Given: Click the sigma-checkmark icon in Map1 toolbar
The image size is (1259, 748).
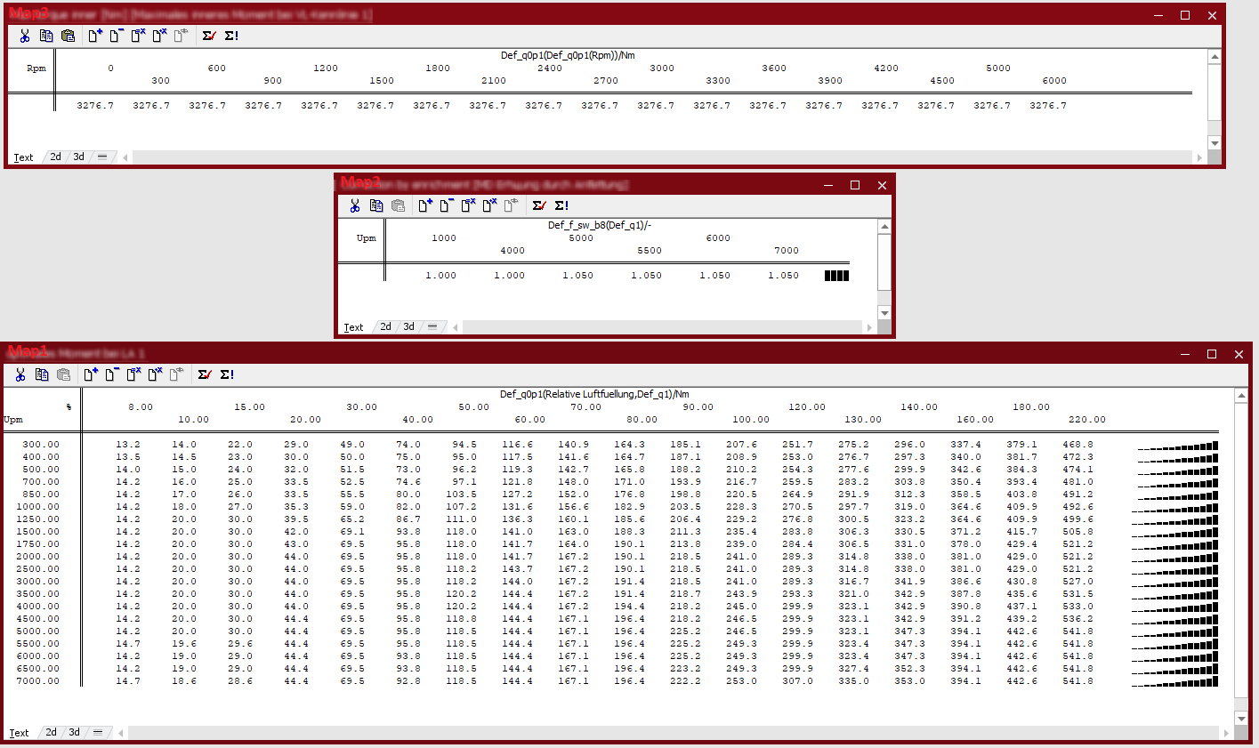Looking at the screenshot, I should [205, 374].
